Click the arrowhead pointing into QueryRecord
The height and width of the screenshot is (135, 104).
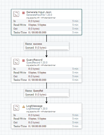coord(47,56)
